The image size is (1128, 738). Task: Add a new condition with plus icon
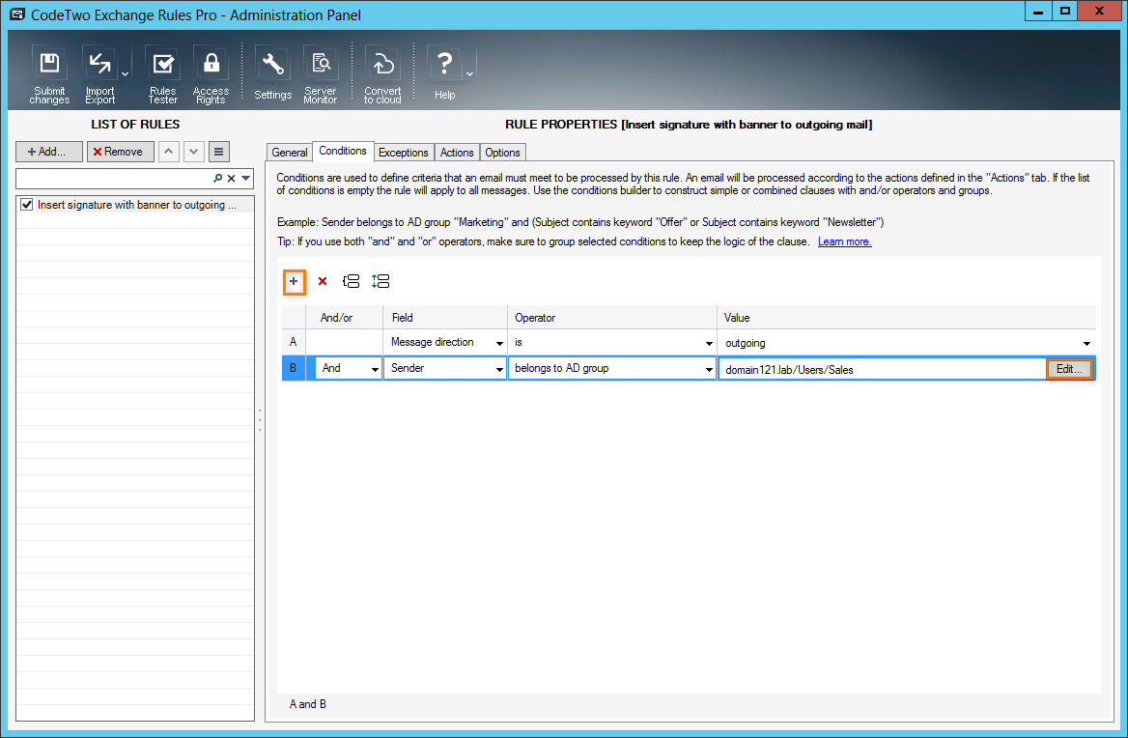coord(294,282)
